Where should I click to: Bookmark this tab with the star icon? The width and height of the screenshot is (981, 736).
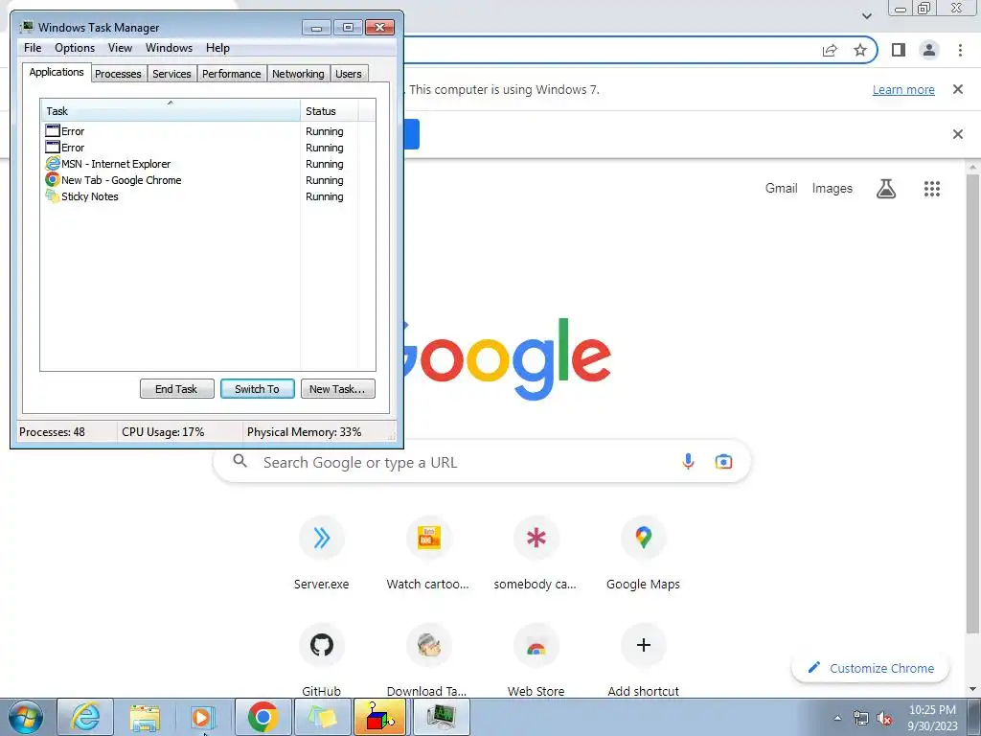point(860,50)
